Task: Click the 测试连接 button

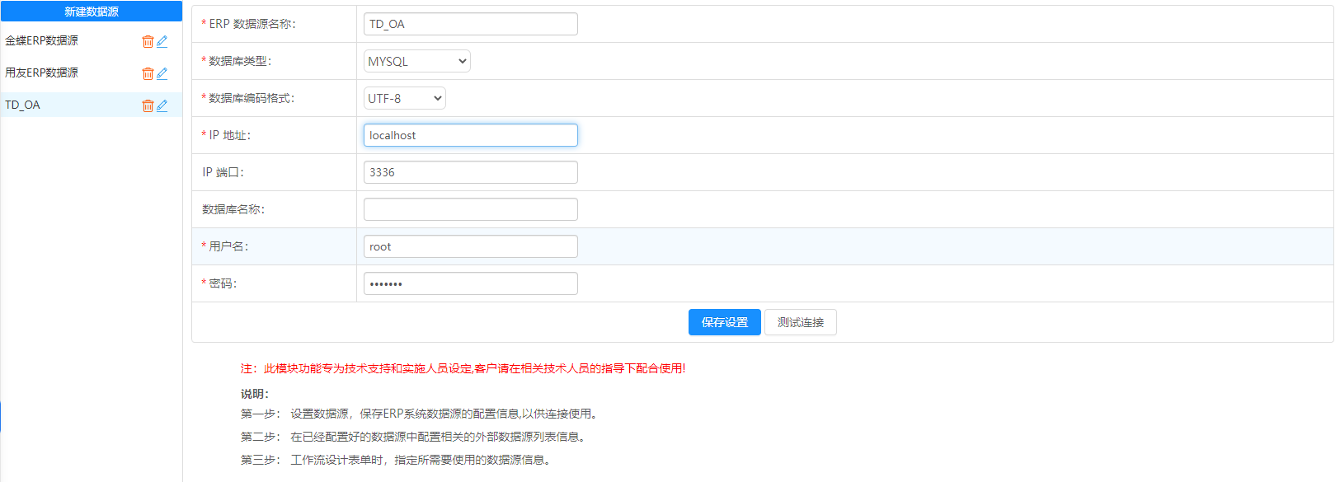Action: [800, 322]
